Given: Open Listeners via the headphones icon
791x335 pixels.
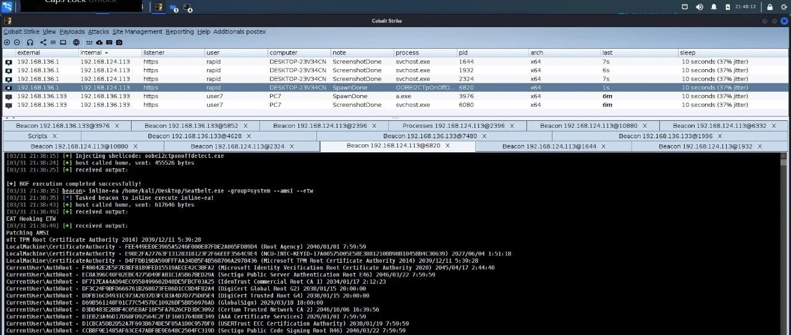Looking at the screenshot, I should click(x=30, y=43).
